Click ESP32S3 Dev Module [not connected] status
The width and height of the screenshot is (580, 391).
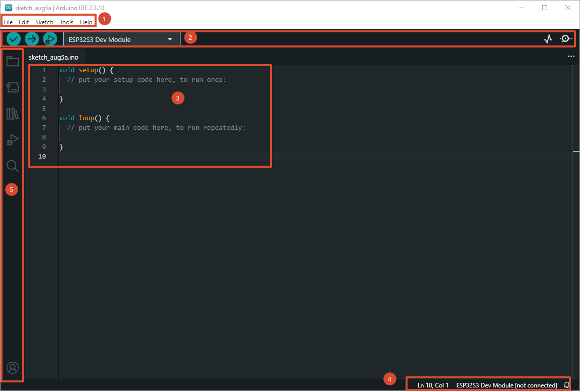point(506,385)
